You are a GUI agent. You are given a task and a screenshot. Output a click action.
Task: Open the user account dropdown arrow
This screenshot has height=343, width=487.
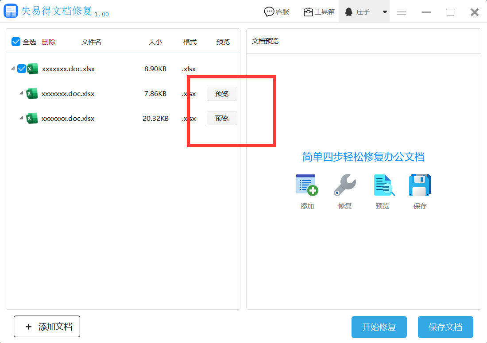pyautogui.click(x=385, y=12)
